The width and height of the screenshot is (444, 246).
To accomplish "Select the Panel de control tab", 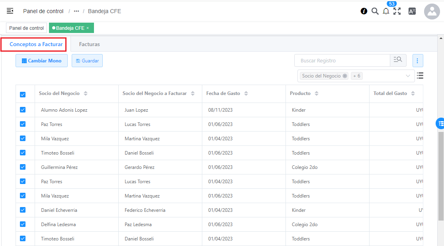I will 26,28.
